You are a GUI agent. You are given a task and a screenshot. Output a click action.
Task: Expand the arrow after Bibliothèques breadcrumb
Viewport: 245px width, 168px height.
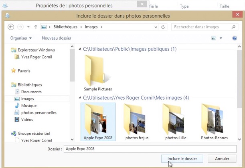(x=81, y=27)
